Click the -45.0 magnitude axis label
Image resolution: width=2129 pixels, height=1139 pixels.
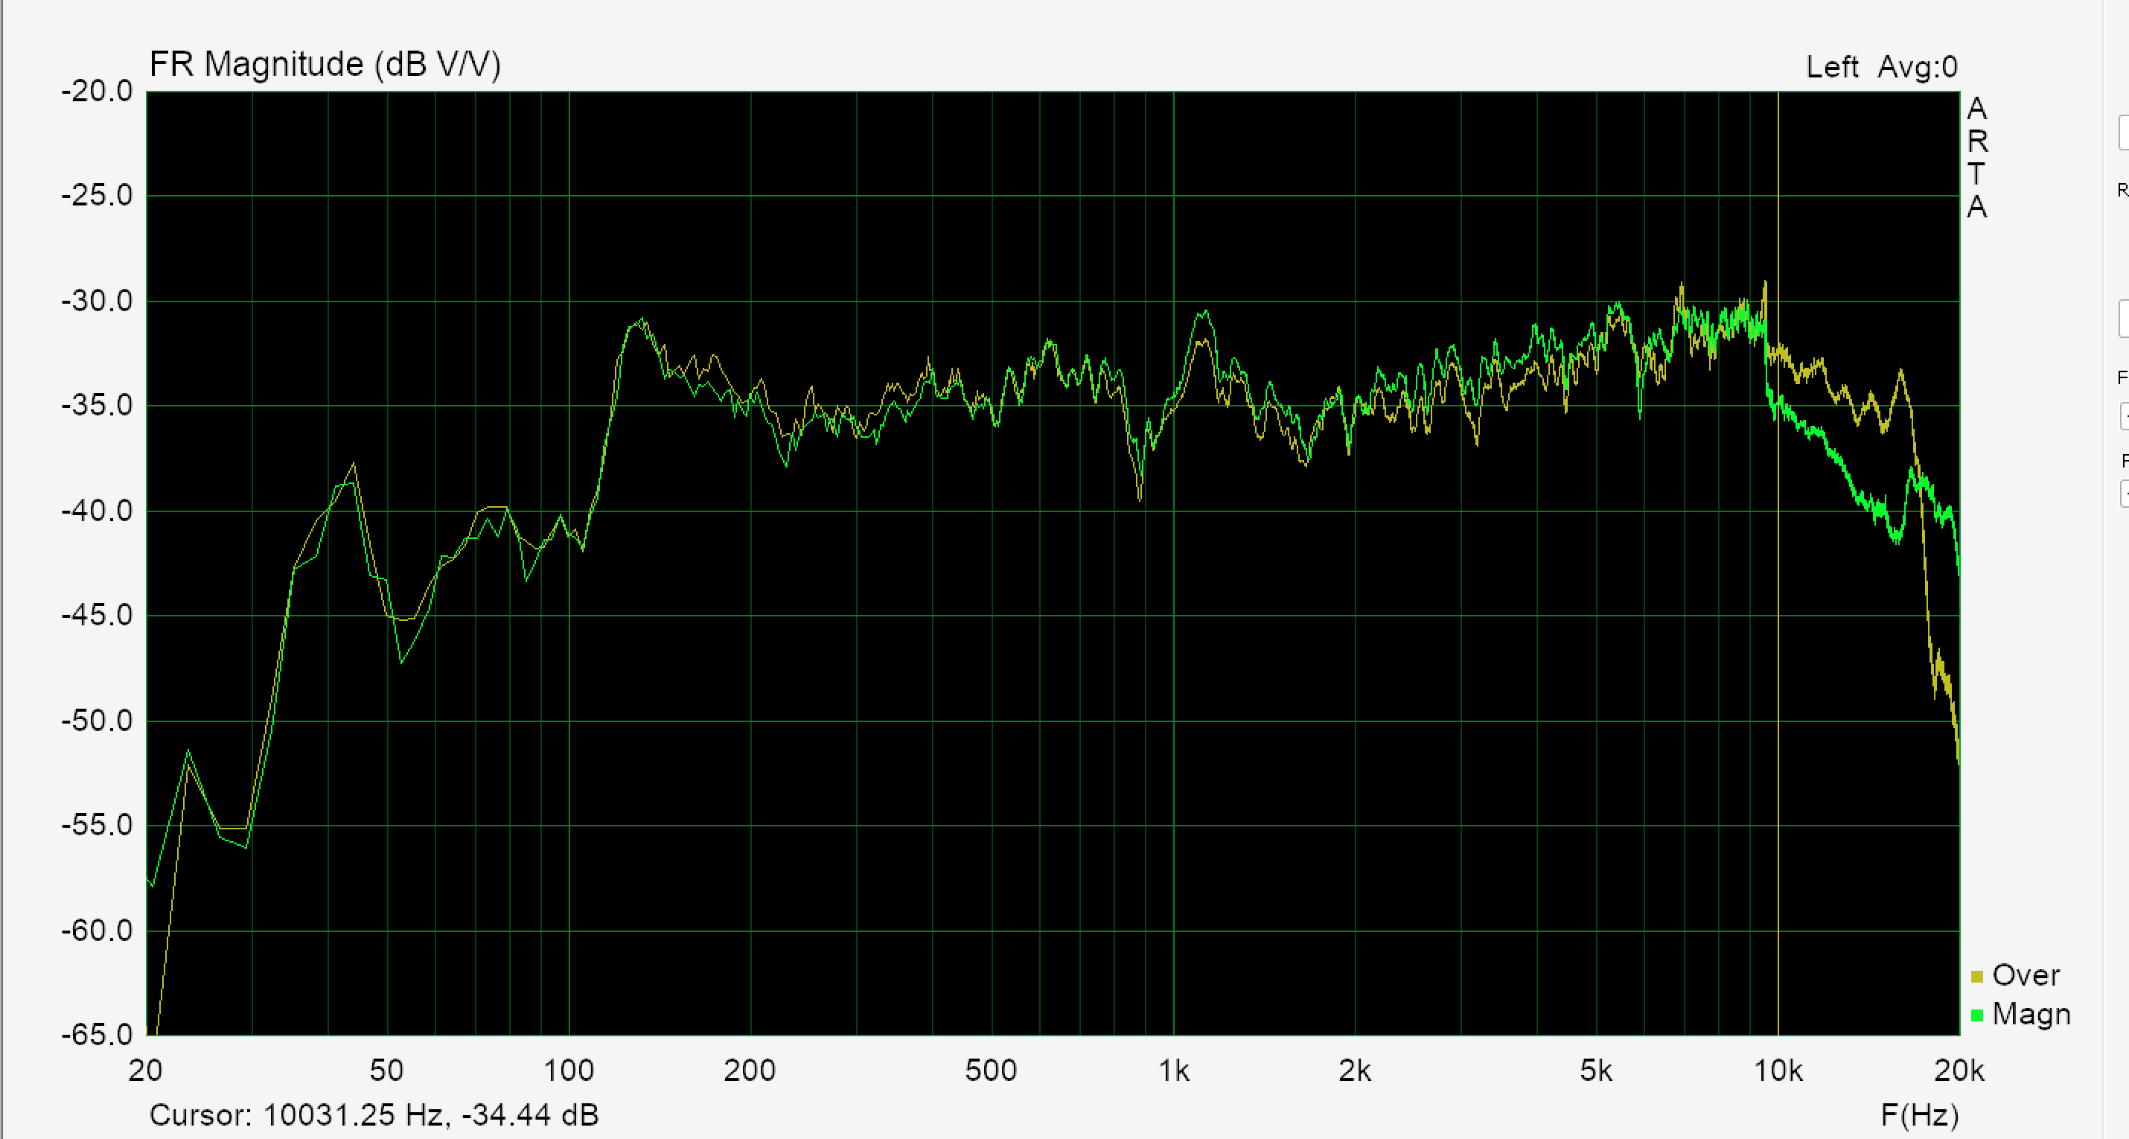[98, 616]
